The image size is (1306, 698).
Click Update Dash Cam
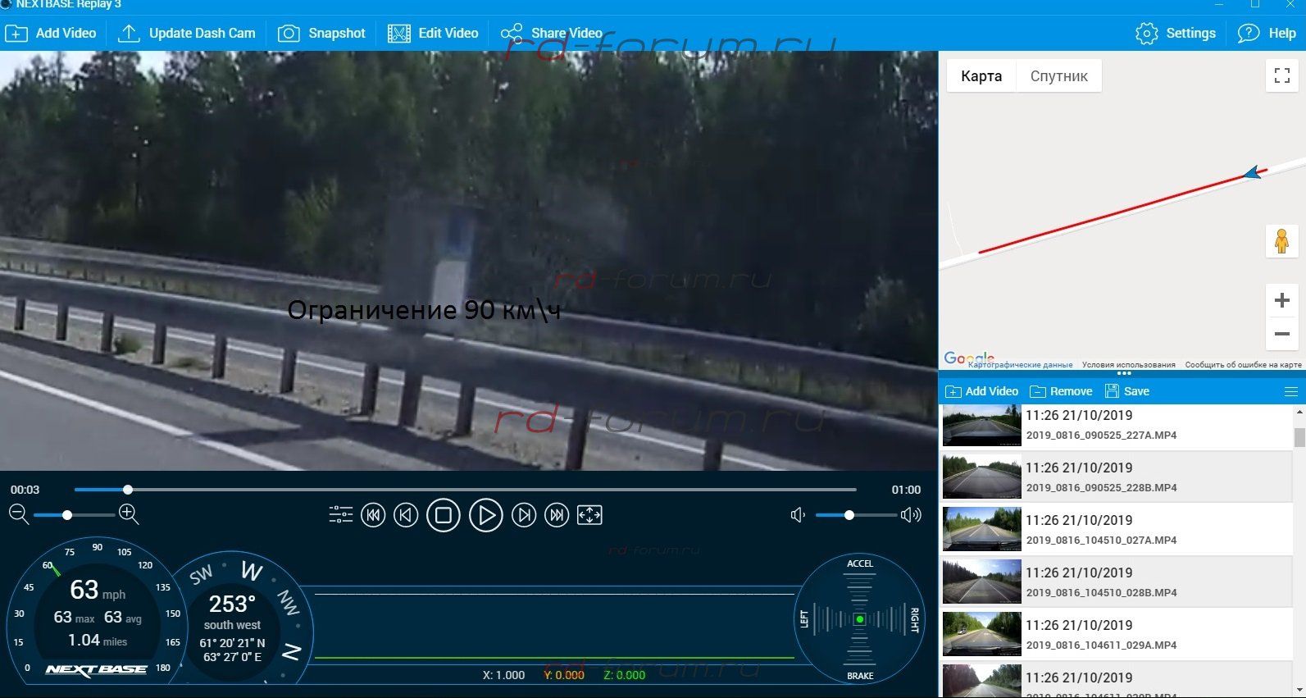point(187,34)
